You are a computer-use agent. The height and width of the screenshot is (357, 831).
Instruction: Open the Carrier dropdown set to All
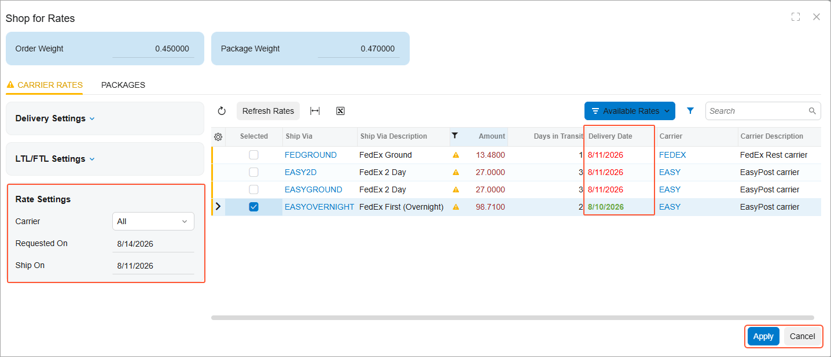point(153,221)
